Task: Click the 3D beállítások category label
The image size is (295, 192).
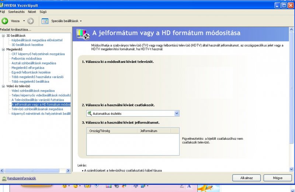Action: [x=16, y=35]
